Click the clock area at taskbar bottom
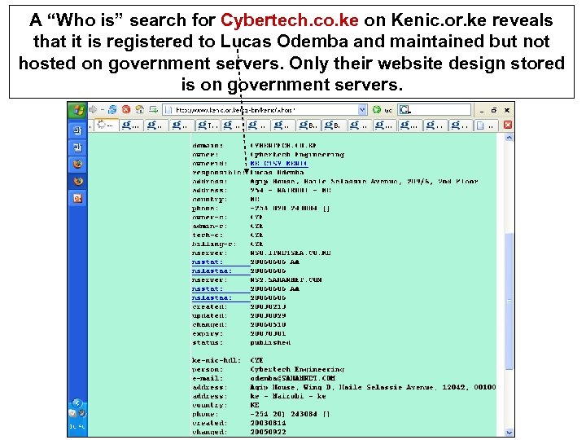The image size is (586, 440). coord(77,426)
